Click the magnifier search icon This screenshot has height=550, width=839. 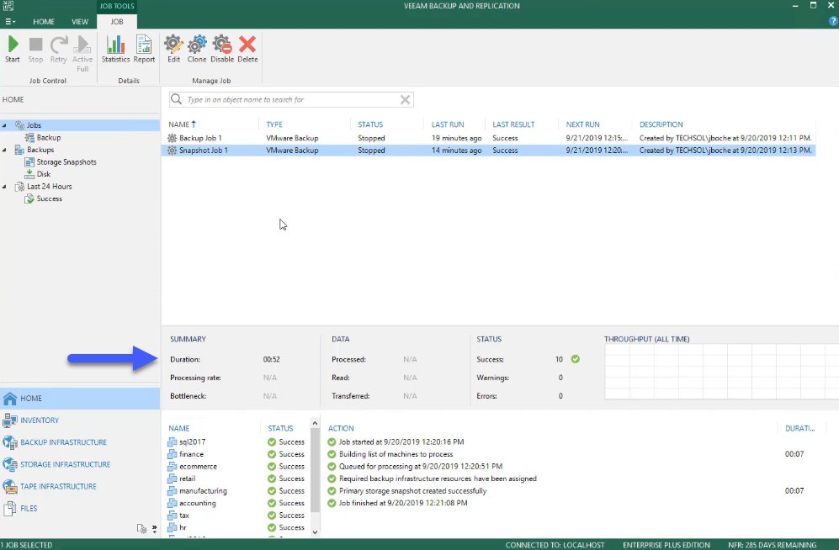(176, 99)
